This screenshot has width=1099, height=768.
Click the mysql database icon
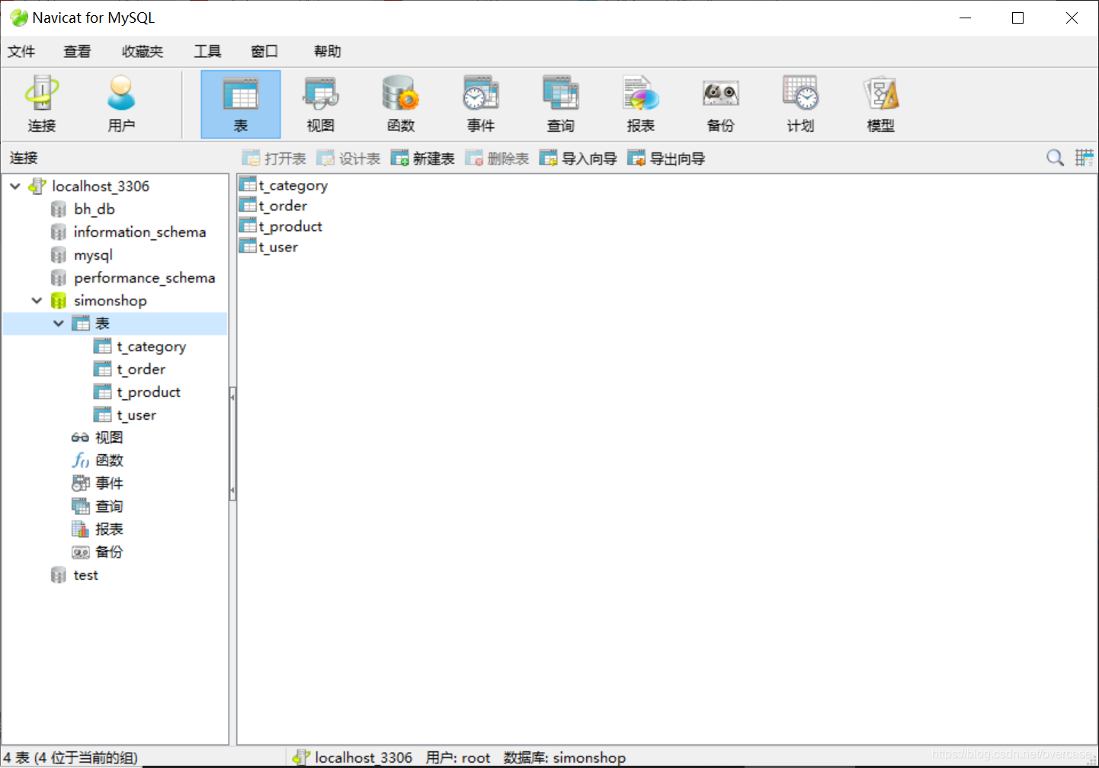click(x=59, y=254)
